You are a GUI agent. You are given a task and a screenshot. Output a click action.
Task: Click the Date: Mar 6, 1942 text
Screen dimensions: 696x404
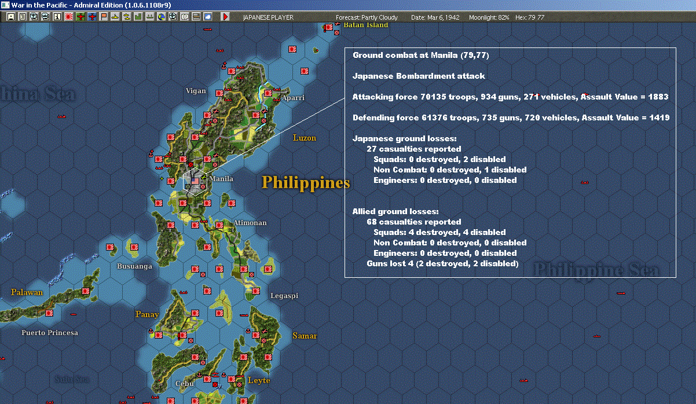tap(435, 17)
